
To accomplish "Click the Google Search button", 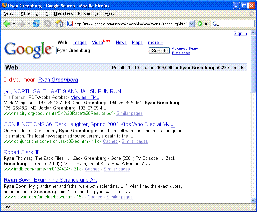I will click(x=159, y=51).
